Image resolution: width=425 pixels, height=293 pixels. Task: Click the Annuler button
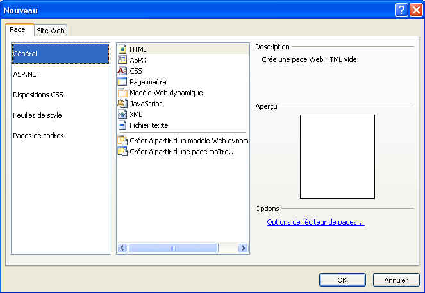pyautogui.click(x=396, y=280)
